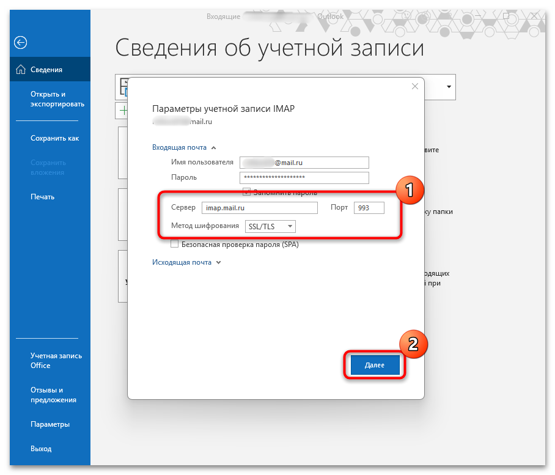Click the Пароль field
Viewport: 555px width, 475px height.
304,178
